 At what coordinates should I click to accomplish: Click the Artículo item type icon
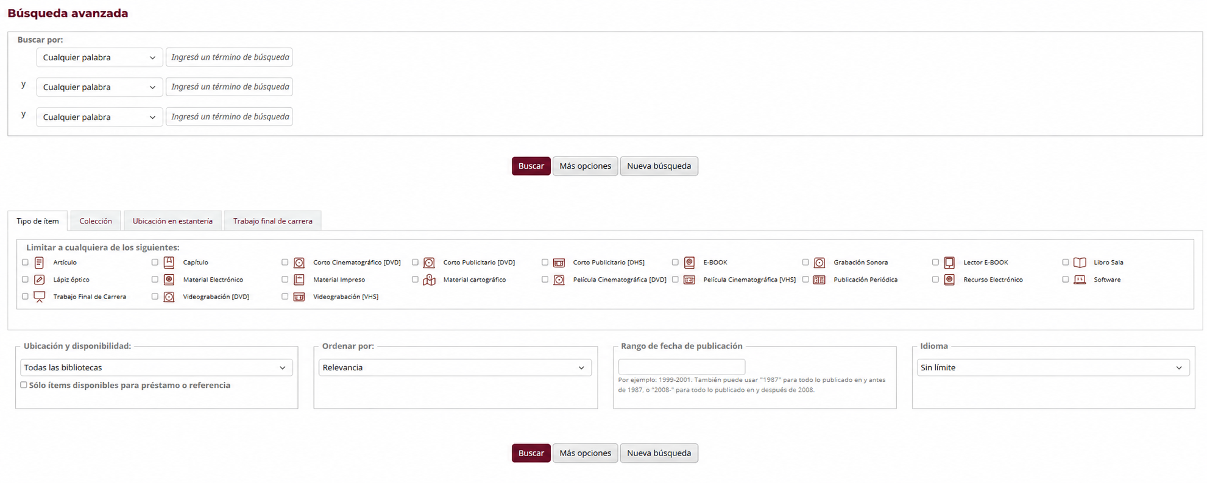(x=39, y=263)
